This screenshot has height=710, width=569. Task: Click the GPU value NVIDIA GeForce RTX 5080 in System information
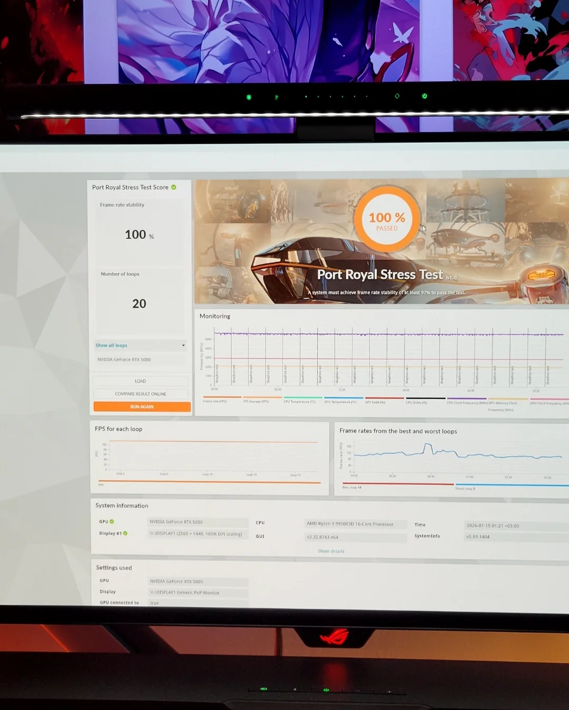198,522
